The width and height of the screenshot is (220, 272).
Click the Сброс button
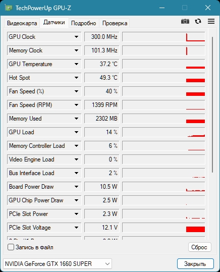[x=199, y=247]
